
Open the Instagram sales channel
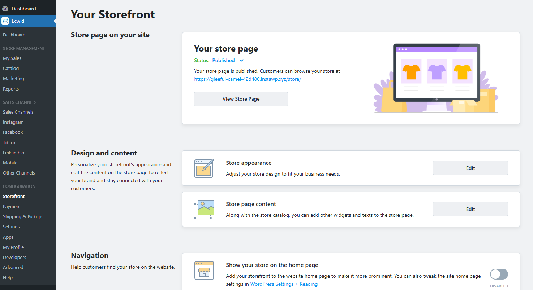[x=13, y=122]
